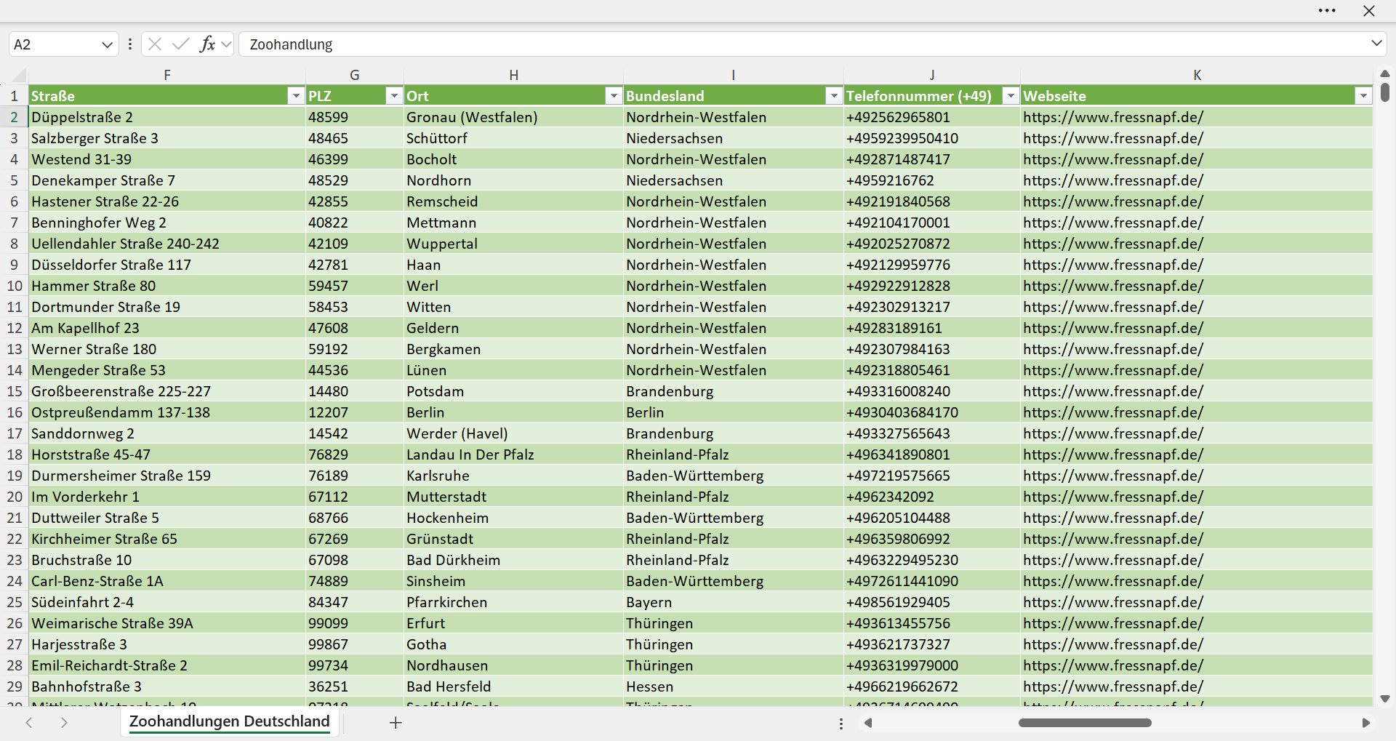The image size is (1396, 741).
Task: Confirm entry with the checkmark icon
Action: 181,44
